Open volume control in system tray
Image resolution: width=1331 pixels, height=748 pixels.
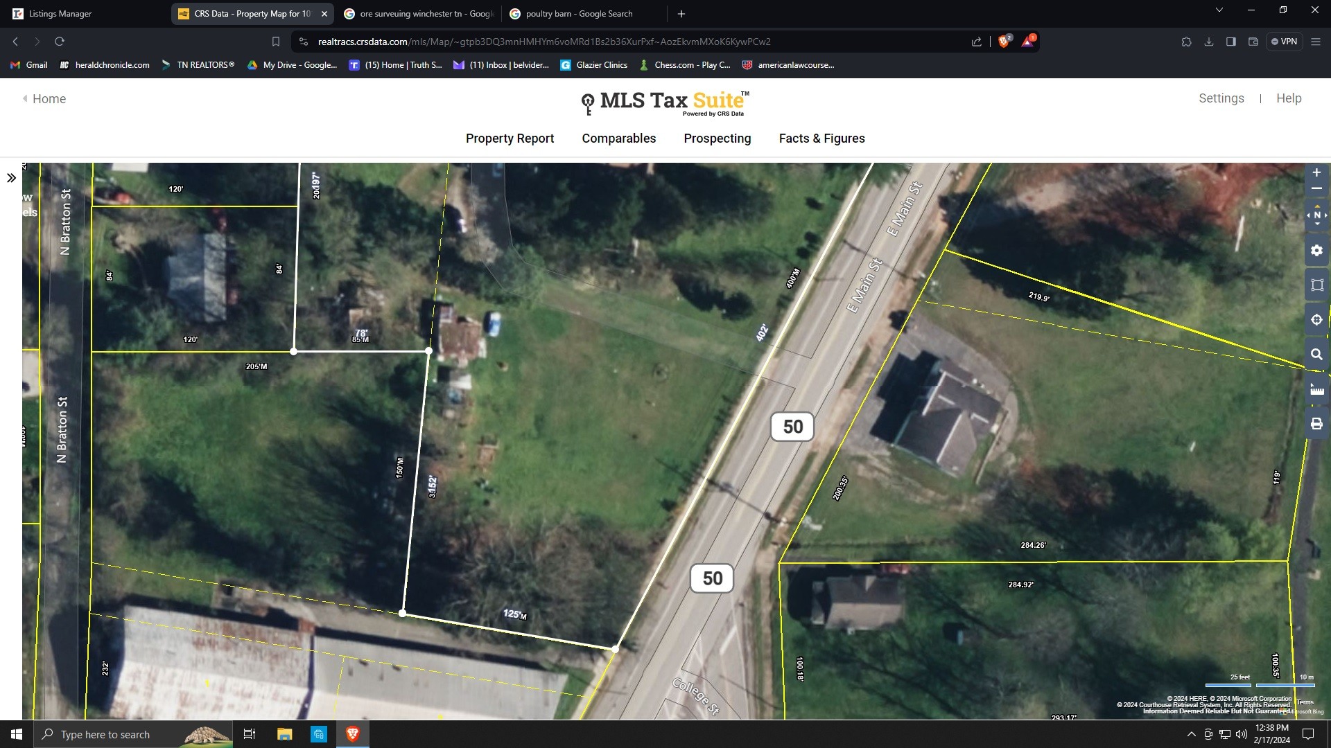tap(1242, 734)
